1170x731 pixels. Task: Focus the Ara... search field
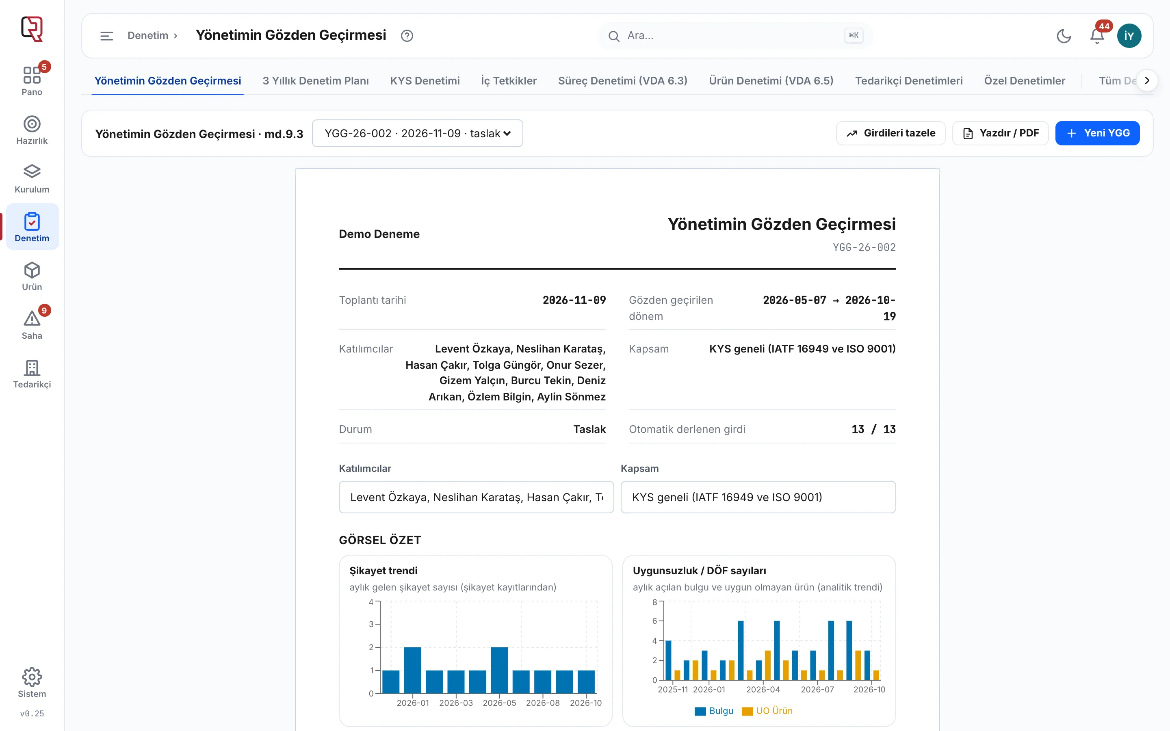pos(735,36)
